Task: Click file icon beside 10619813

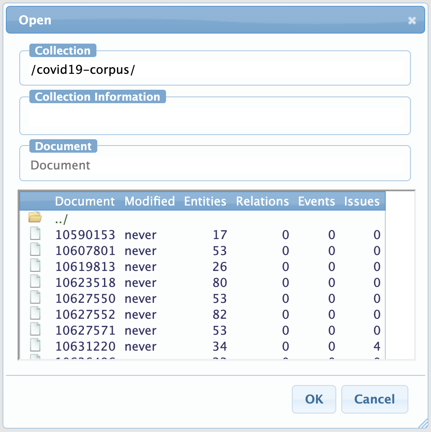Action: [36, 266]
